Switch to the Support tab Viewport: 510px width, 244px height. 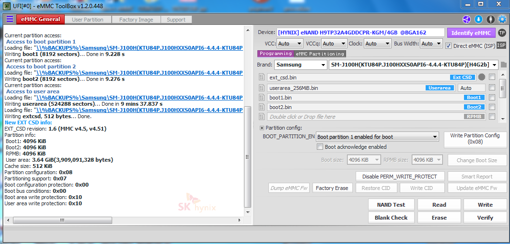[x=176, y=20]
